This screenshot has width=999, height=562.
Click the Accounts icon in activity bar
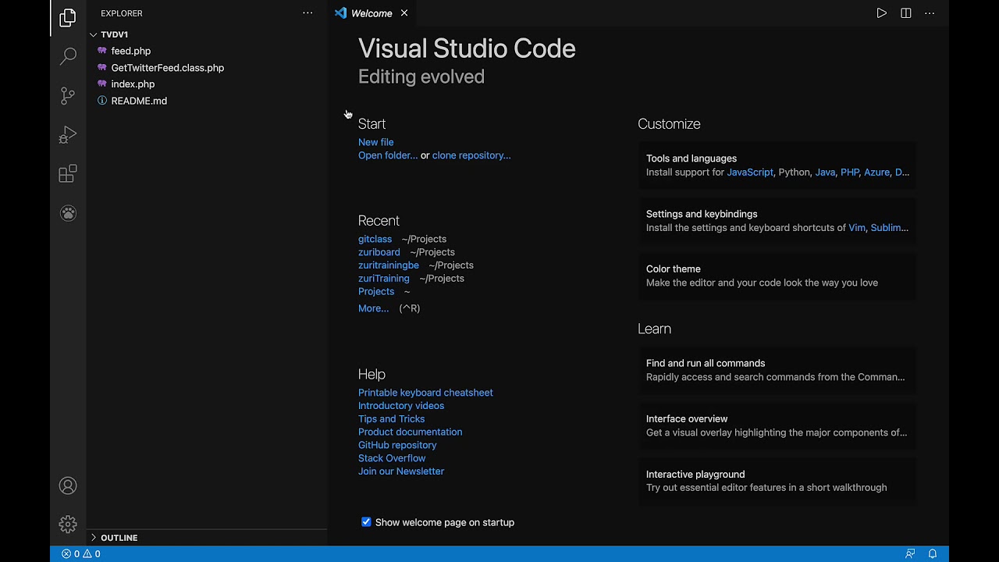click(x=68, y=486)
